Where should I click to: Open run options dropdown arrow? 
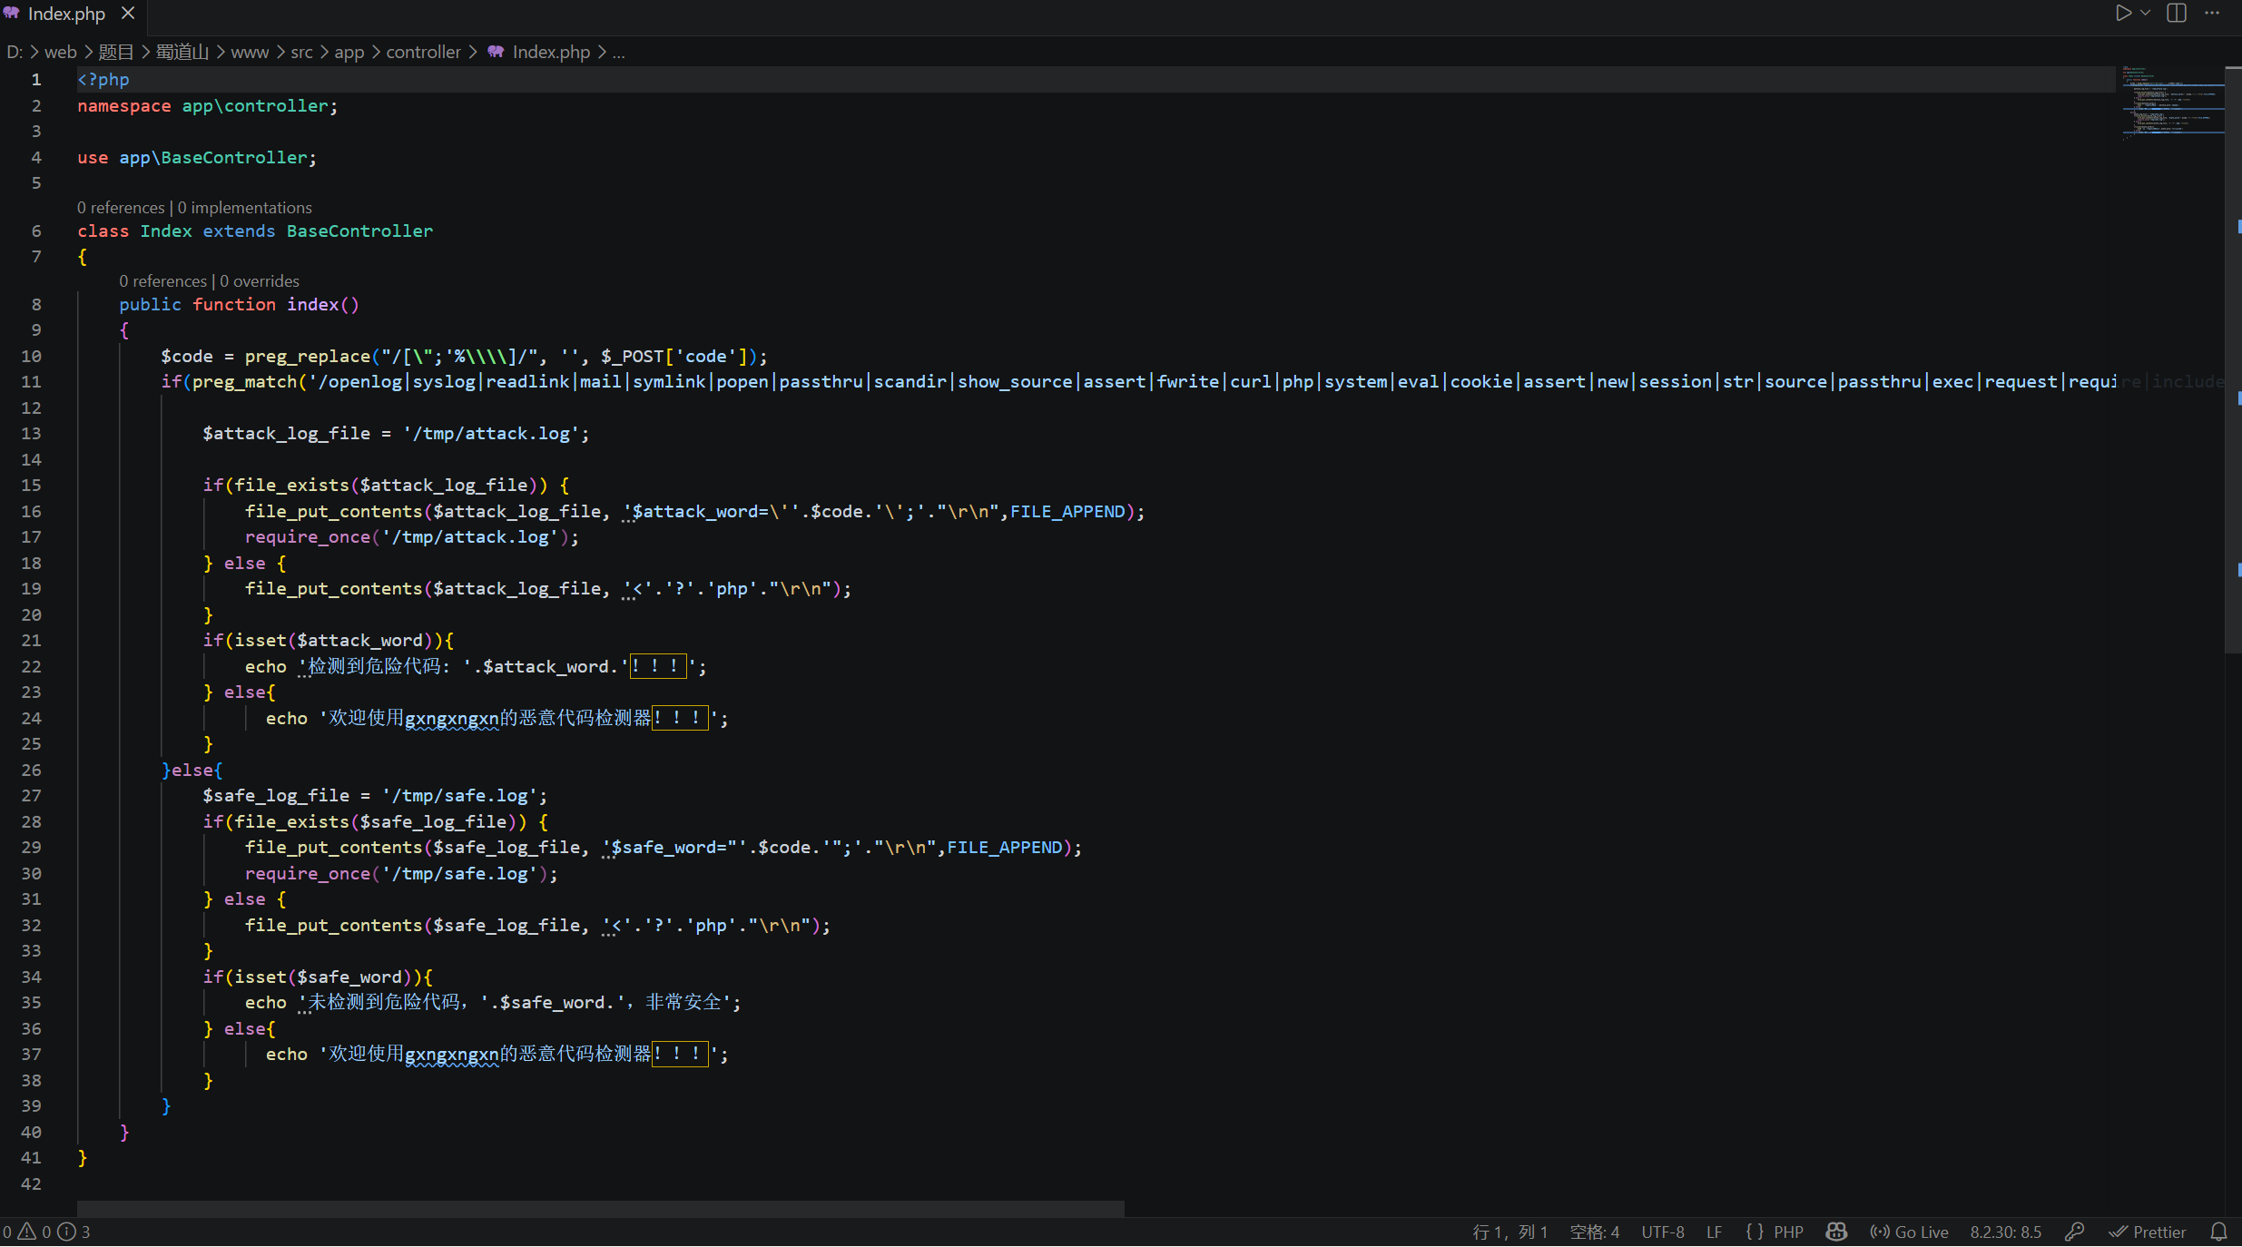(x=2146, y=13)
